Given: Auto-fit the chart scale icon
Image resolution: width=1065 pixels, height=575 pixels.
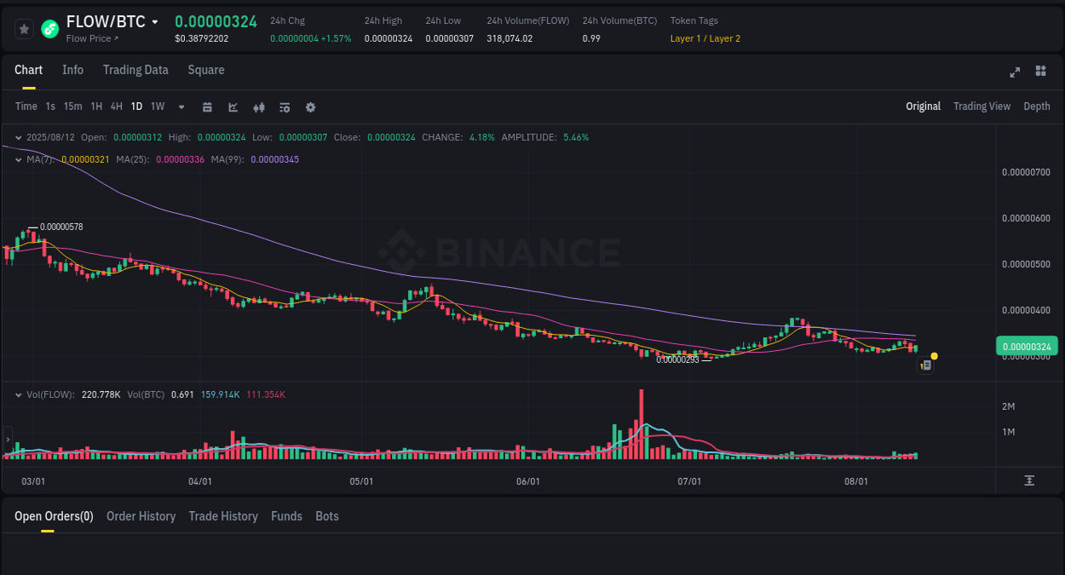Looking at the screenshot, I should pos(1029,480).
